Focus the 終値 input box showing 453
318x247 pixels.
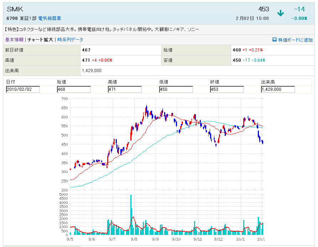(227, 89)
